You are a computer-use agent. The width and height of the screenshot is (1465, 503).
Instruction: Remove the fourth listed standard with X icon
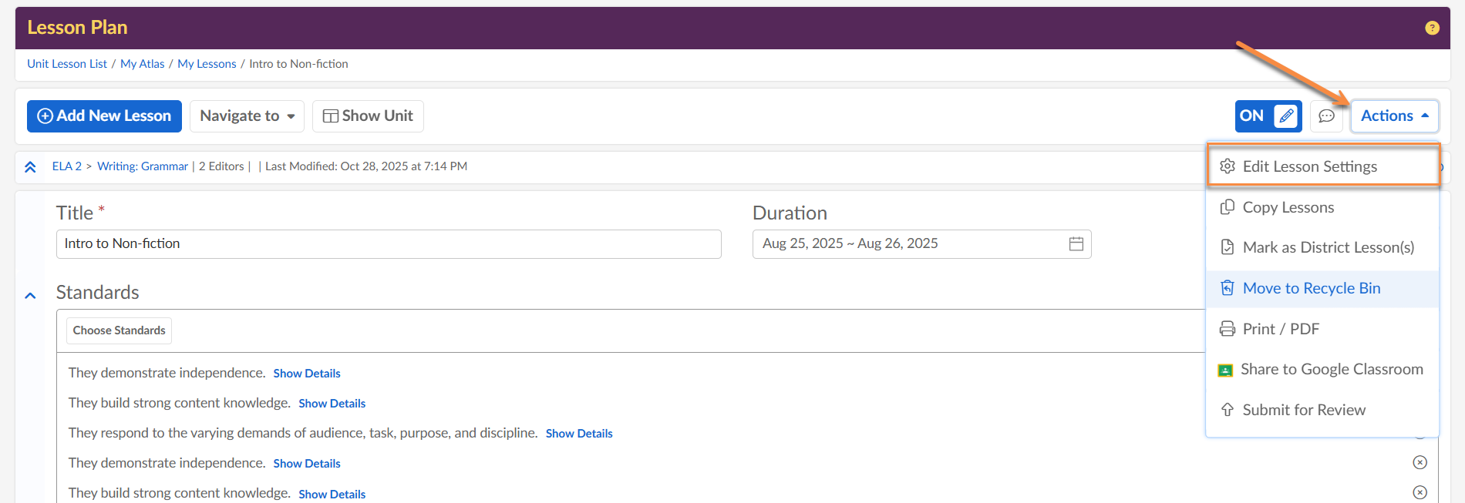[1420, 462]
